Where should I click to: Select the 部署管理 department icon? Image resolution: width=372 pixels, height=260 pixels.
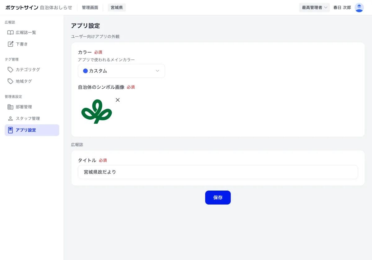tap(10, 107)
